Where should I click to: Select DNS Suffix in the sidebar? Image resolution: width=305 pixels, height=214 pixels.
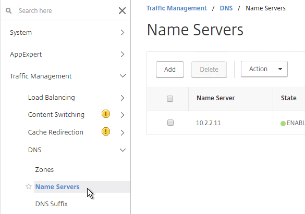[51, 204]
